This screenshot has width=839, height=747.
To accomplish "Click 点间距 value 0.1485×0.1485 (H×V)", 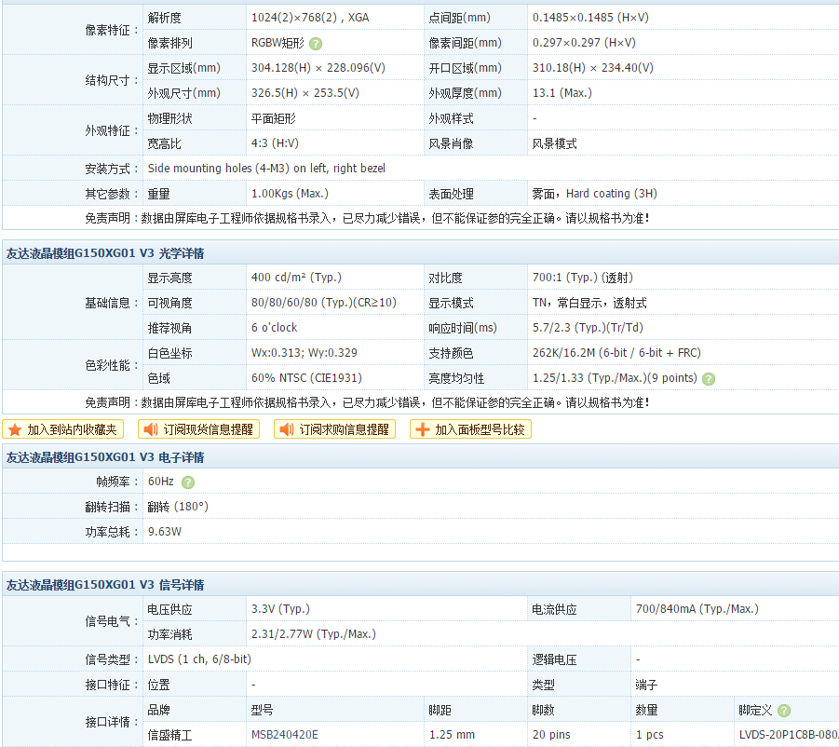I will coord(590,18).
